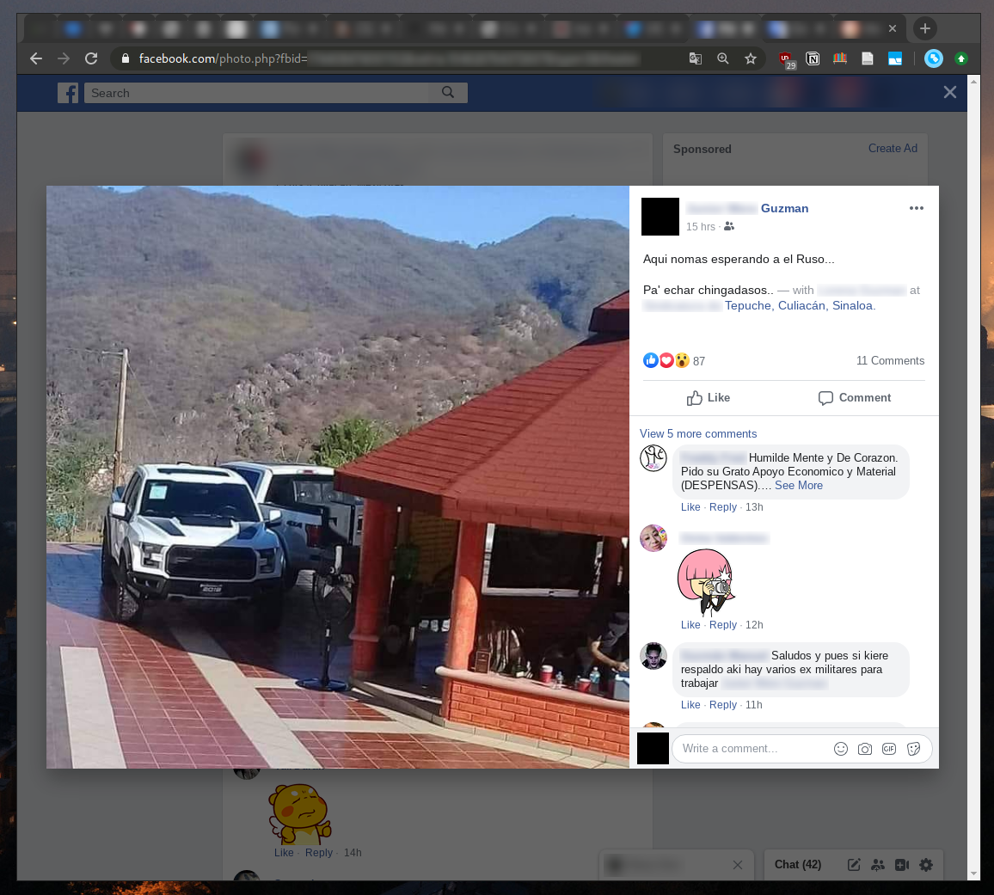Open the profile picture of the pink-haired commenter
The image size is (994, 895).
(653, 538)
